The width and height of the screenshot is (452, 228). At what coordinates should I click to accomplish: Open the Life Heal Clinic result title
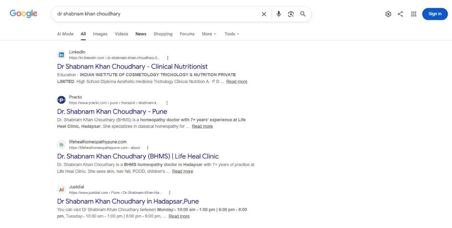[138, 156]
